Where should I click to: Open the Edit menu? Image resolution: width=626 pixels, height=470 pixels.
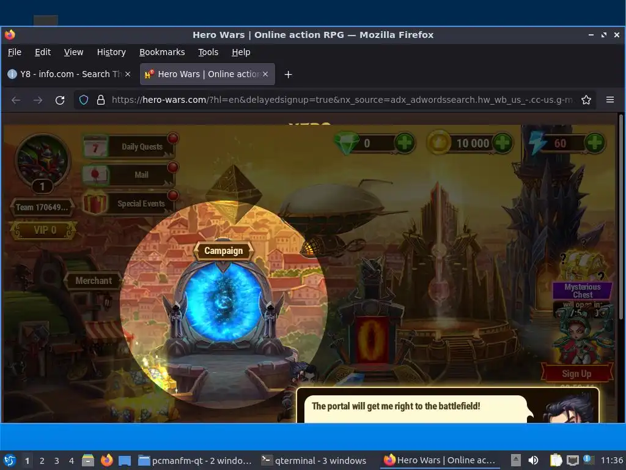pyautogui.click(x=43, y=52)
